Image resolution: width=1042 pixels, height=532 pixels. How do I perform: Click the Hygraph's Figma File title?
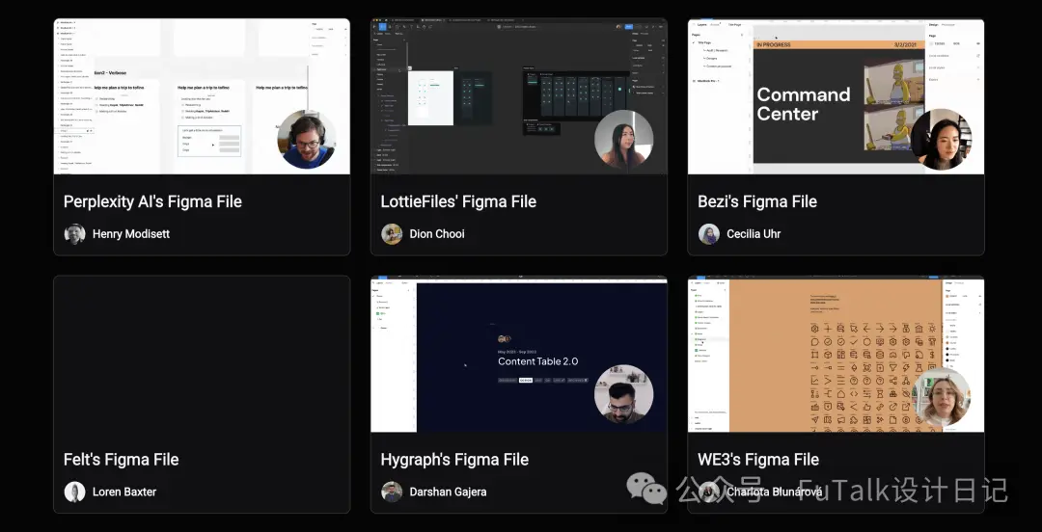pyautogui.click(x=454, y=459)
